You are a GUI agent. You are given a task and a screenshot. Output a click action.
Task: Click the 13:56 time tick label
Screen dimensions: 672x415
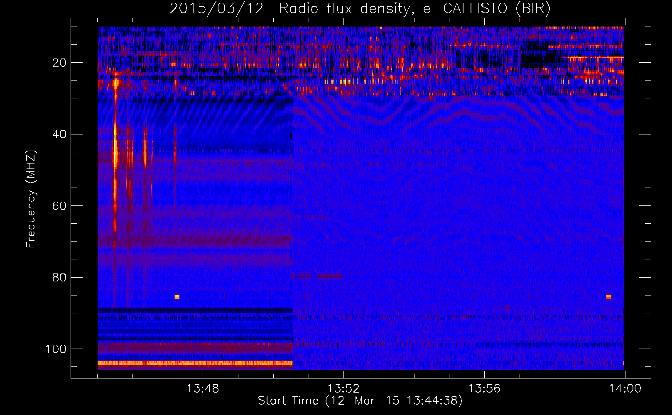(x=484, y=389)
